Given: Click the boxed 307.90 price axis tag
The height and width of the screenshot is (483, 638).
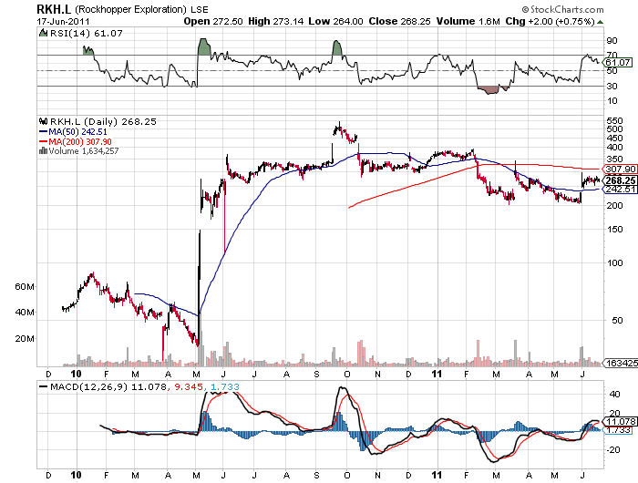Looking at the screenshot, I should click(621, 169).
